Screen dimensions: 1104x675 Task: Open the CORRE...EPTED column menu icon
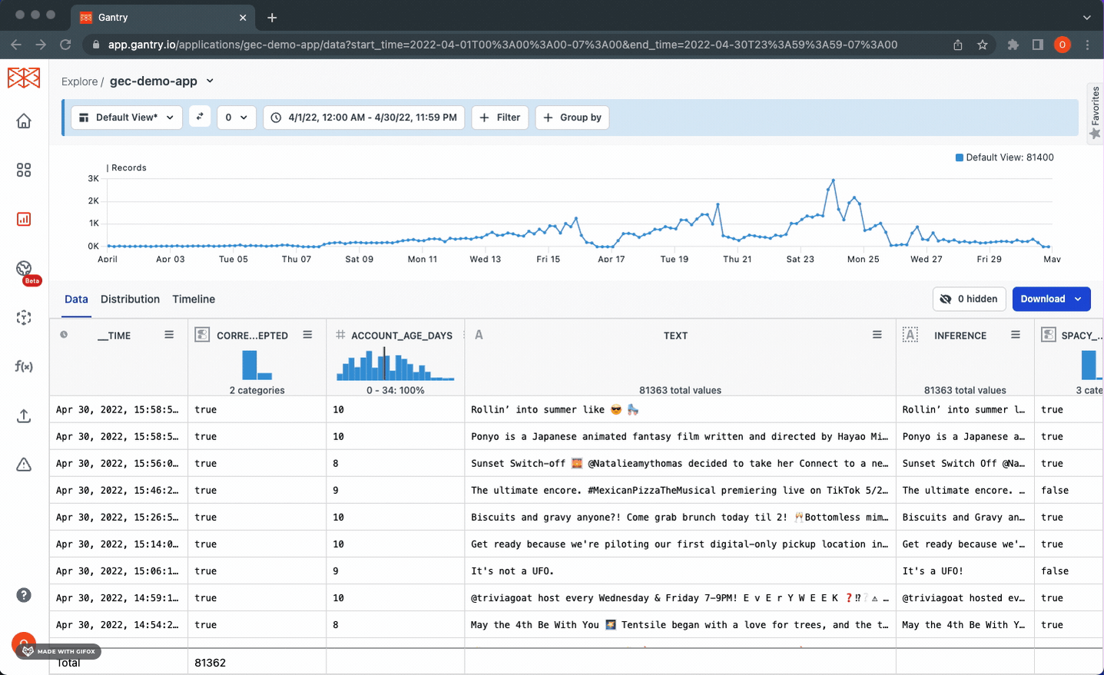click(307, 335)
